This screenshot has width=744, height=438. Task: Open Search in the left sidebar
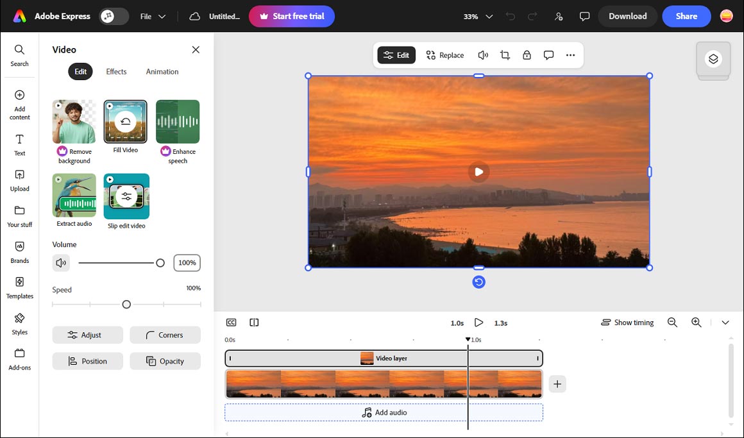tap(19, 56)
